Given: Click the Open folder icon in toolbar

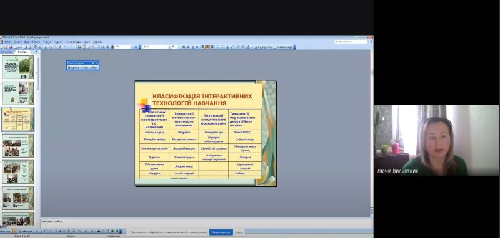Looking at the screenshot, I should click(x=6, y=47).
